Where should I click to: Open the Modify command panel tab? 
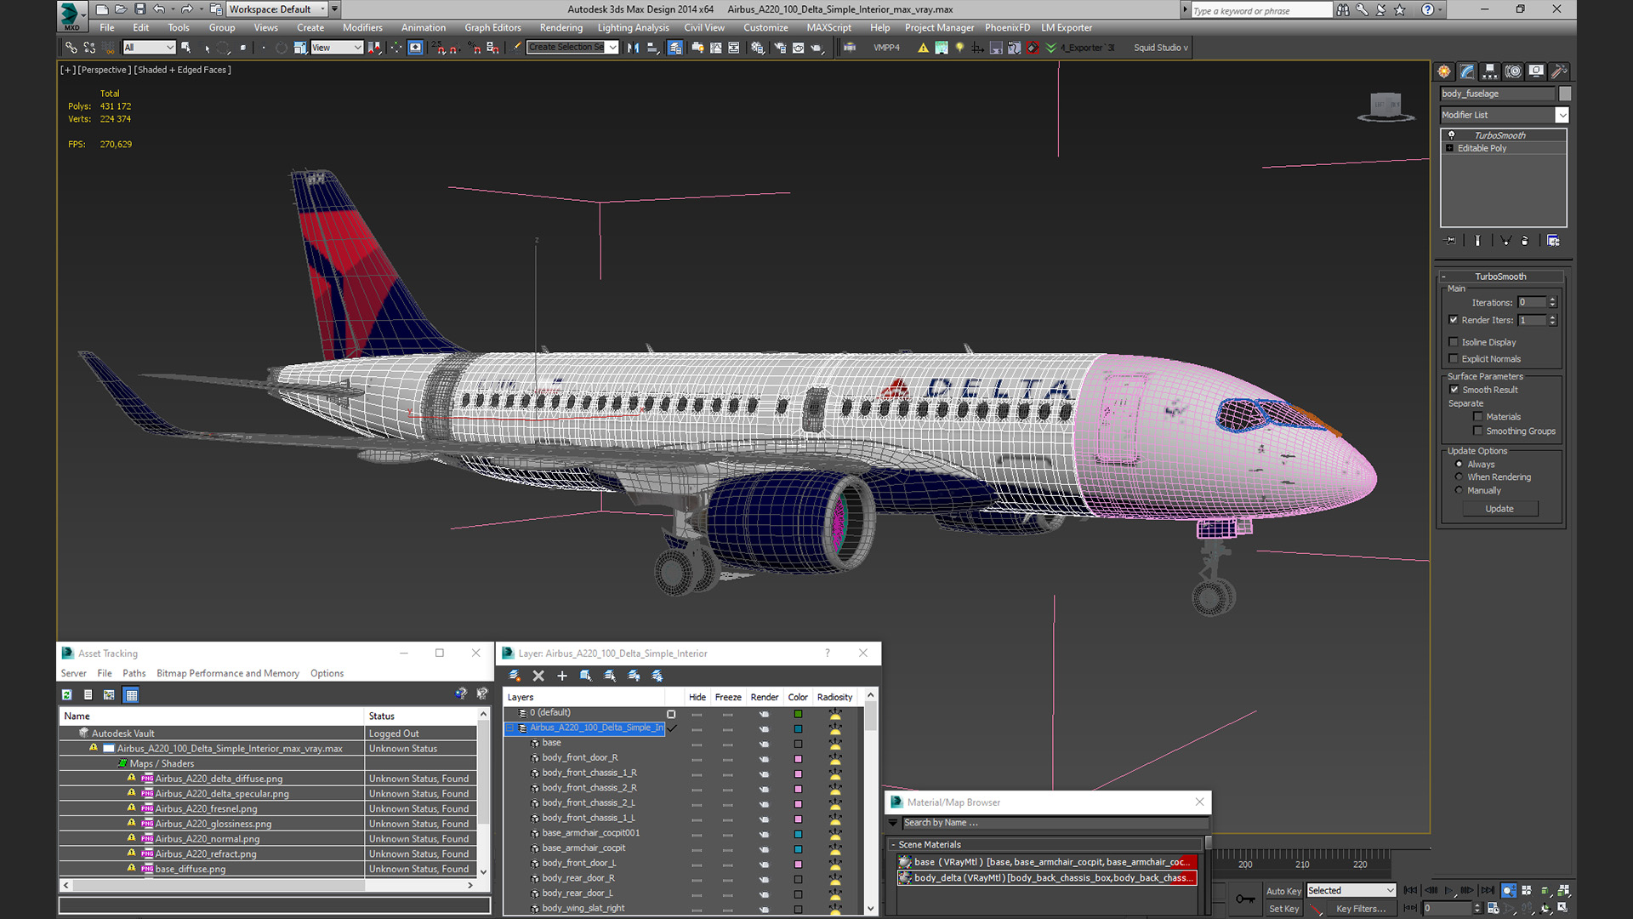coord(1467,71)
